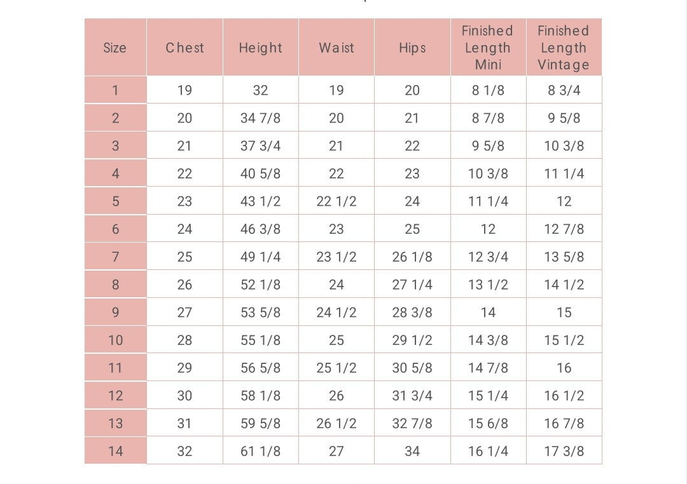Select the Hips column header
Screen dimensions: 687x484
(x=412, y=48)
